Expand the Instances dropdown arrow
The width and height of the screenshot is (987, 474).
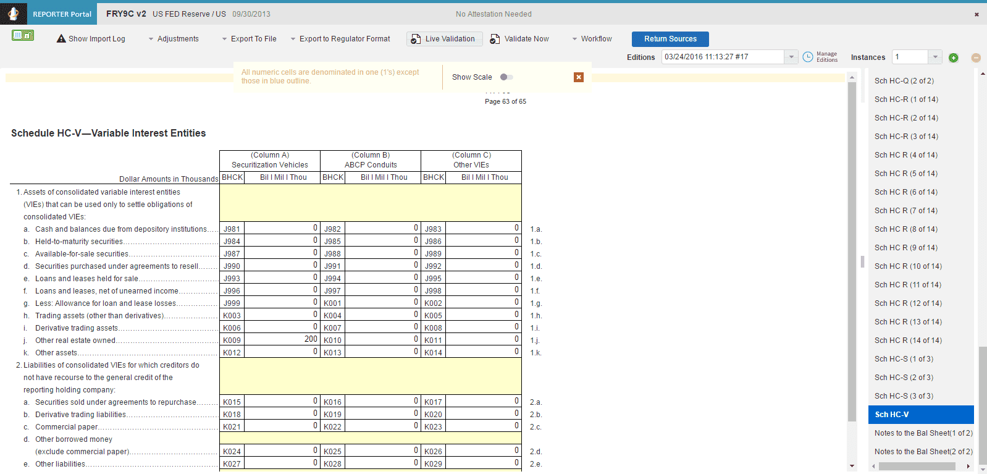935,57
